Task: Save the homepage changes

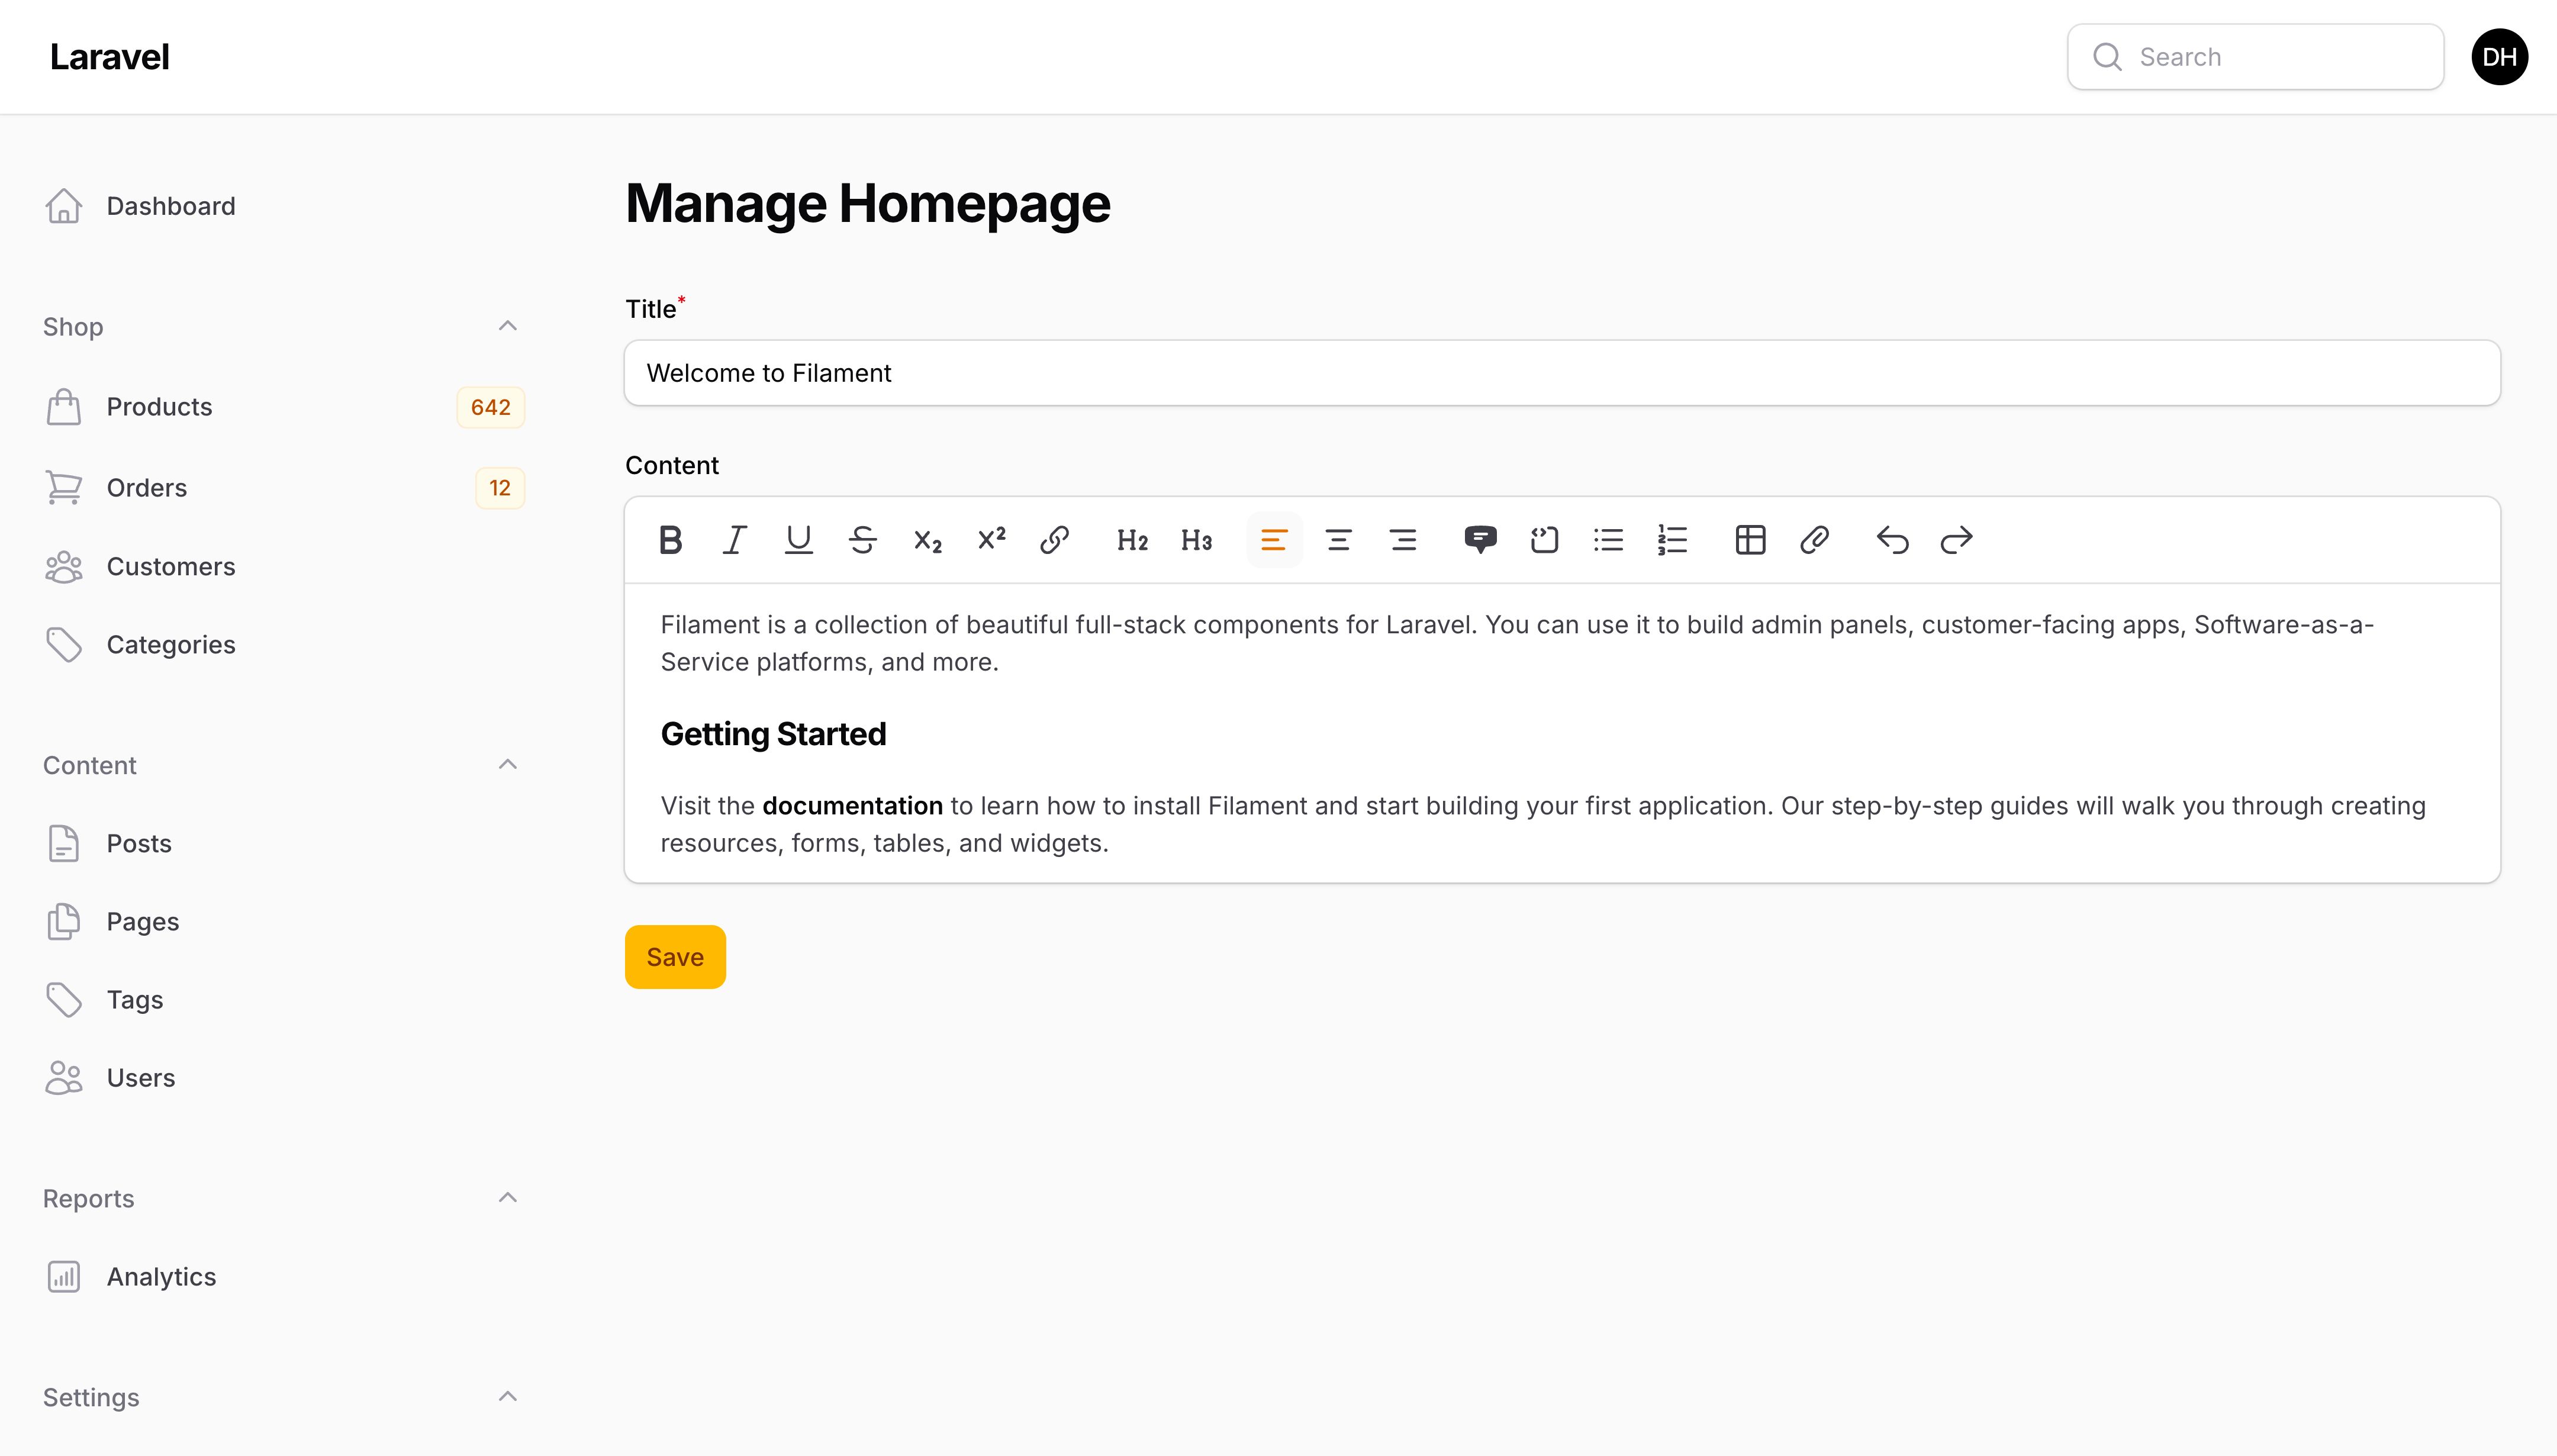Action: point(675,957)
